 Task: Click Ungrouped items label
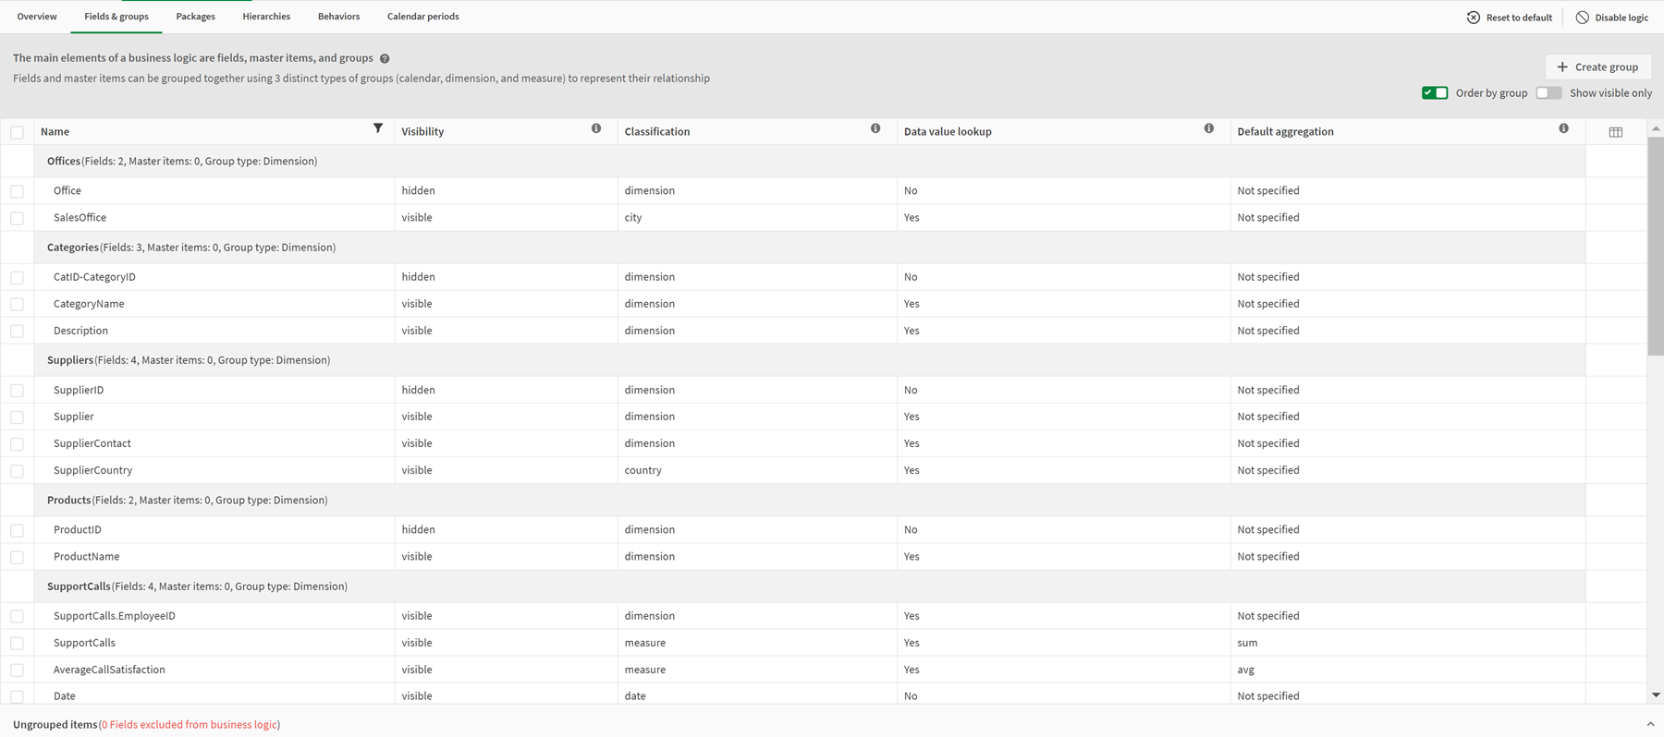click(x=55, y=724)
